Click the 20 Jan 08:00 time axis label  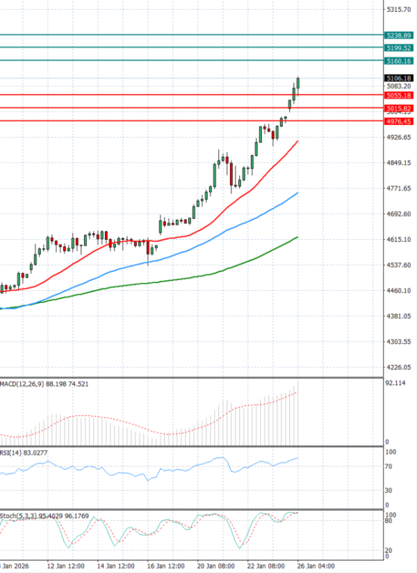point(215,566)
